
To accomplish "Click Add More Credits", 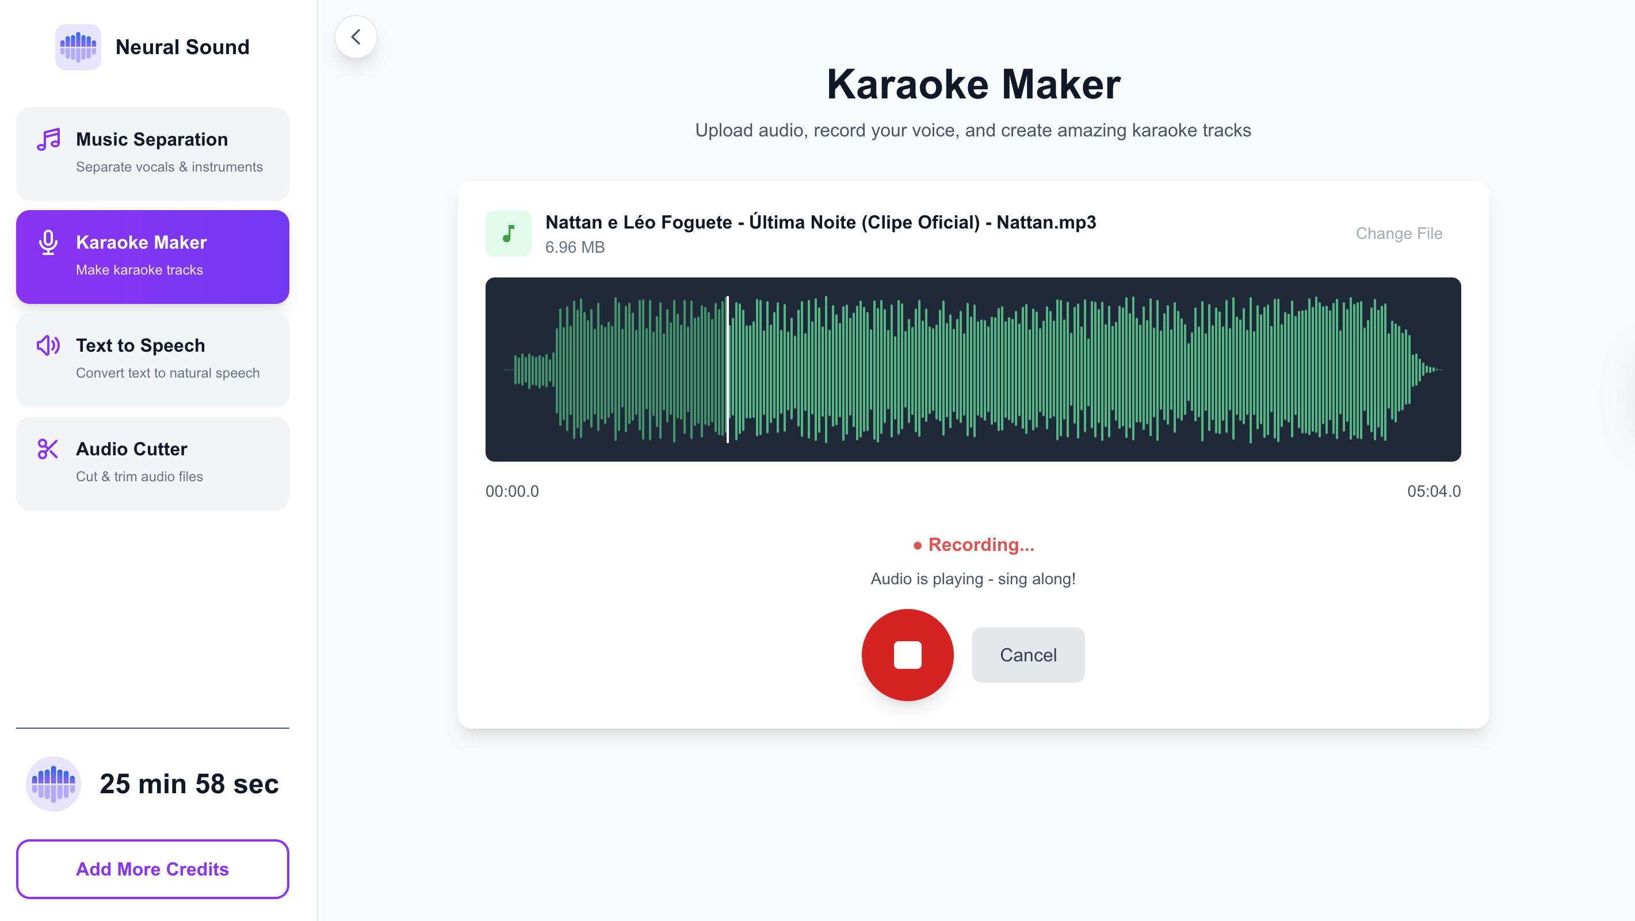I will click(x=152, y=869).
